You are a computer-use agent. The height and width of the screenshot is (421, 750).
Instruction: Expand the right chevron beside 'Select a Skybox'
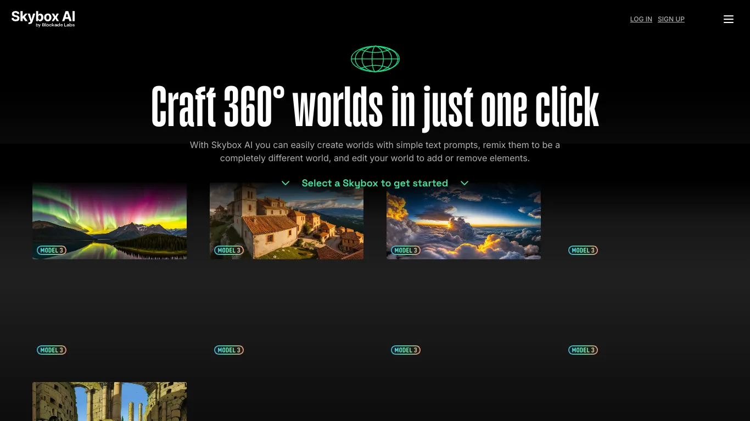click(x=464, y=183)
